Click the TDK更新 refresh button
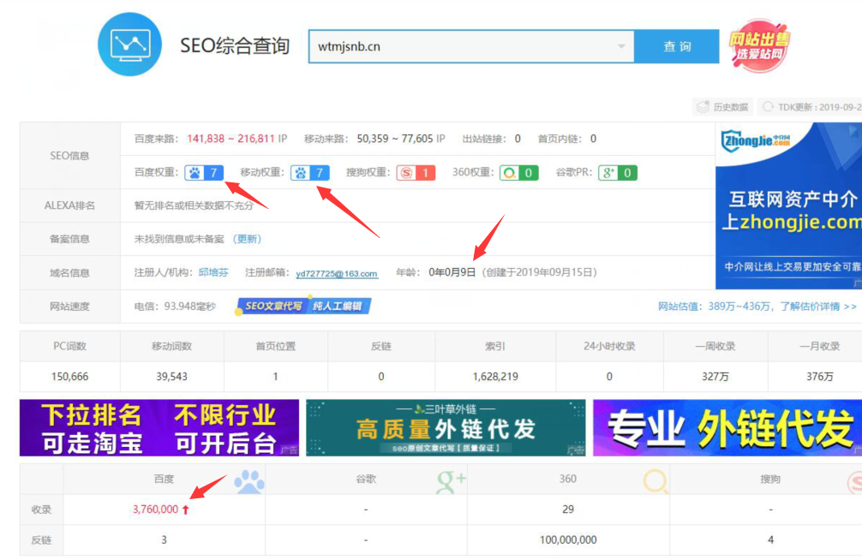The image size is (862, 560). click(x=811, y=107)
